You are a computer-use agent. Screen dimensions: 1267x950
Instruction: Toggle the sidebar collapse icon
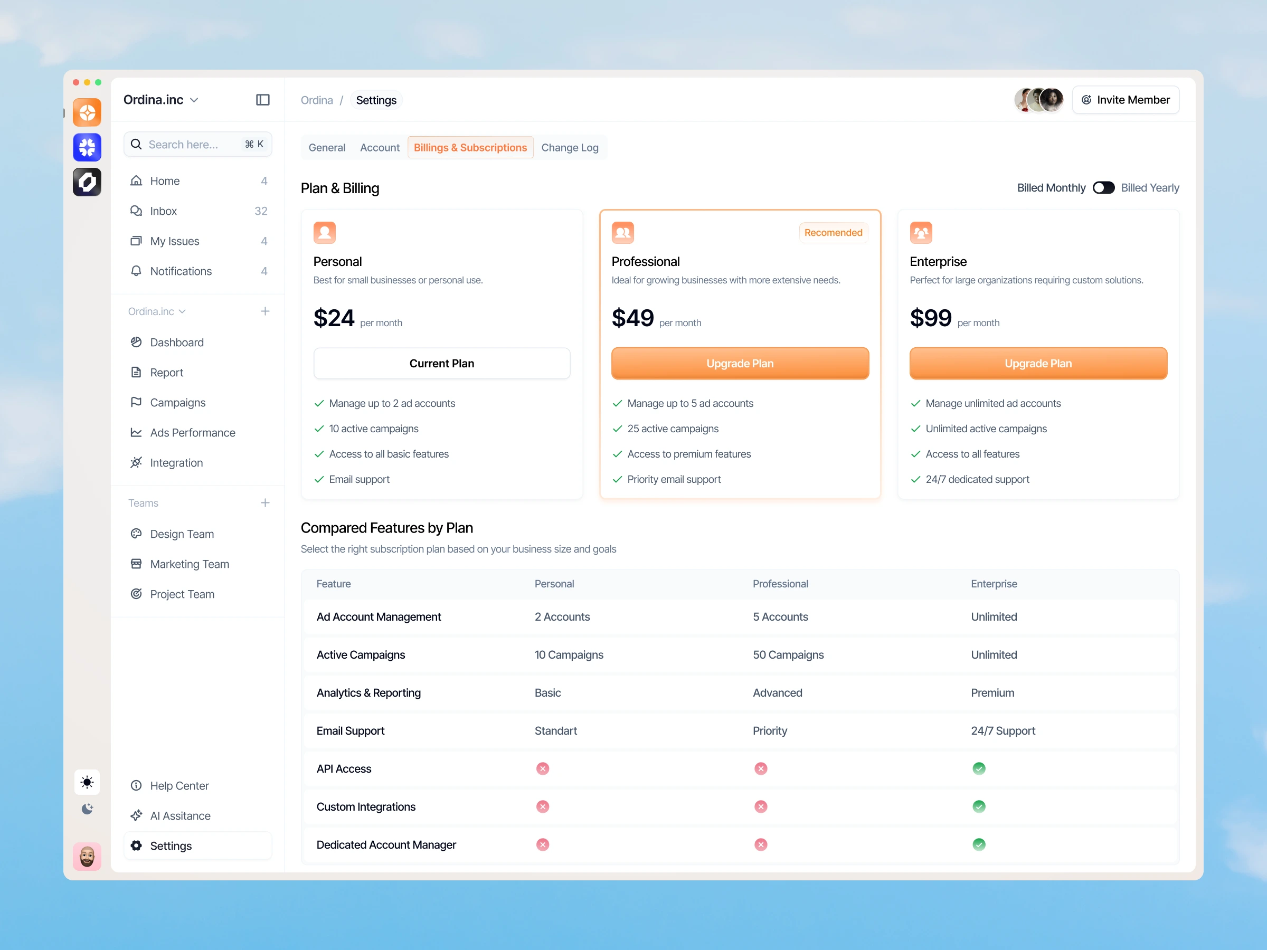coord(263,100)
